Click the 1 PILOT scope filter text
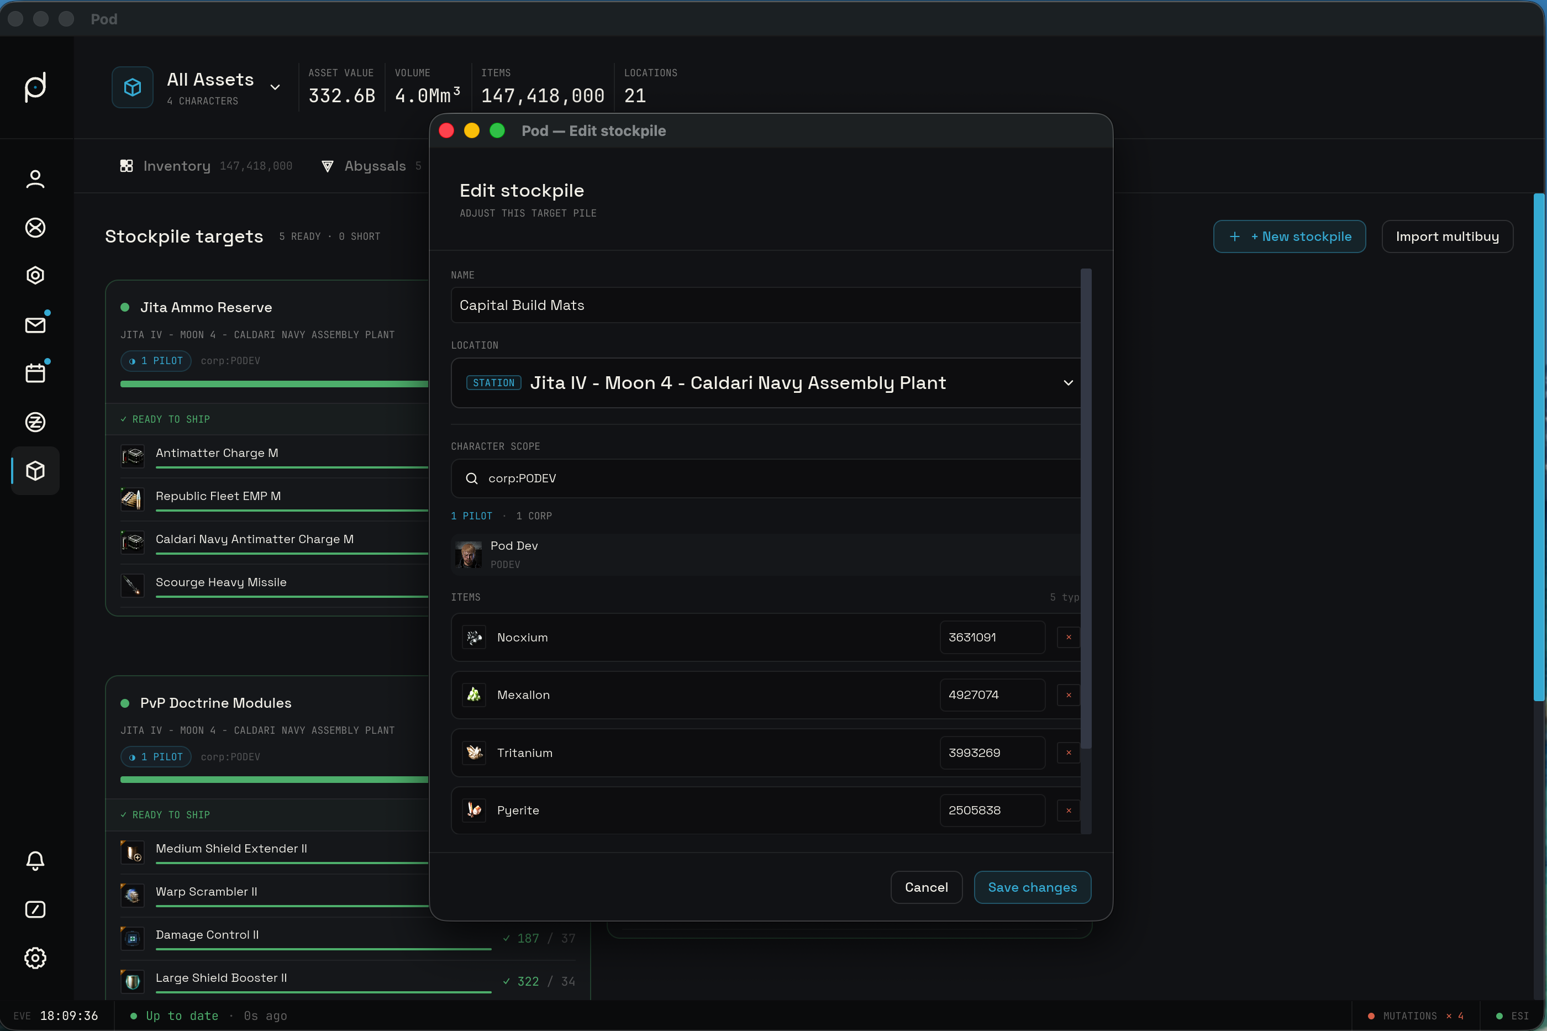Screen dimensions: 1547x1031 471,516
